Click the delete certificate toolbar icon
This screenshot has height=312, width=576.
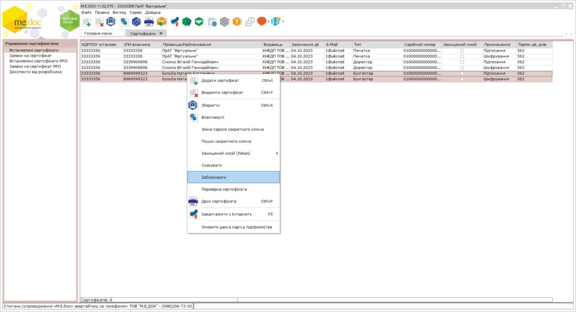(x=99, y=22)
